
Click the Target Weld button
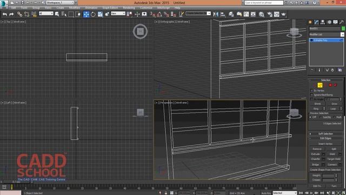(x=334, y=159)
